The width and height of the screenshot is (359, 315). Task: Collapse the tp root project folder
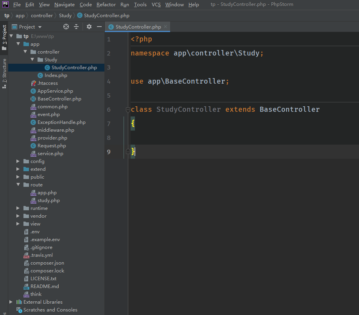[x=11, y=36]
